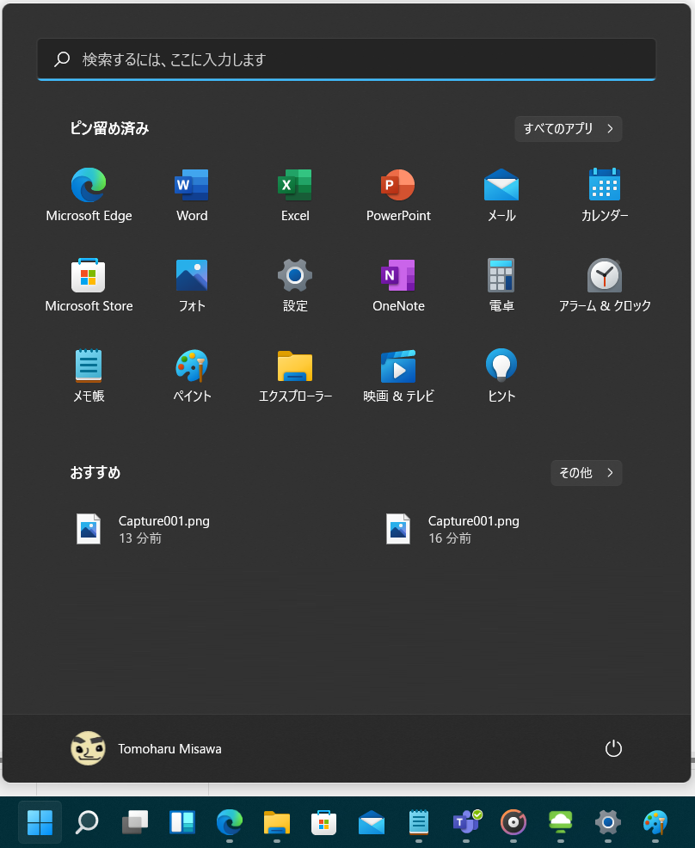Launch the フォト pinned app

[192, 286]
